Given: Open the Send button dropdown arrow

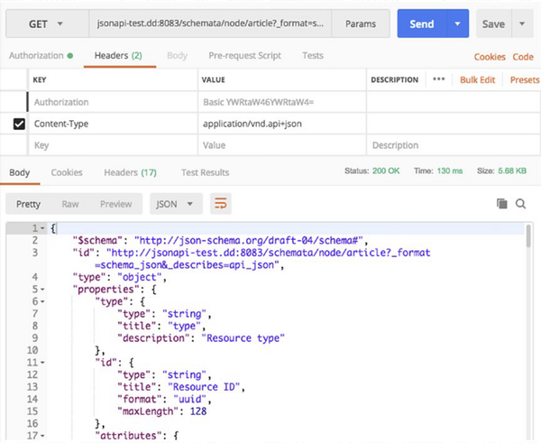Looking at the screenshot, I should [458, 24].
